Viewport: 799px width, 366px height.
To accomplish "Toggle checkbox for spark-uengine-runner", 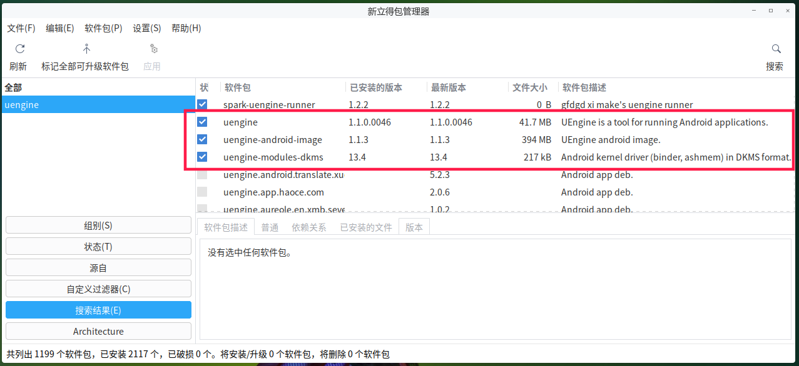I will click(x=202, y=104).
